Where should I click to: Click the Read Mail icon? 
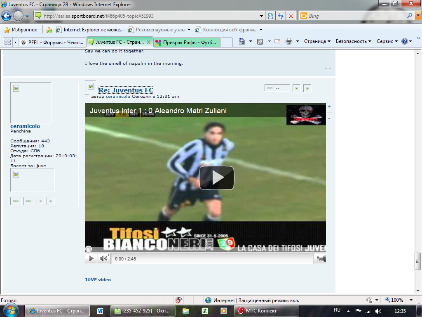277,41
